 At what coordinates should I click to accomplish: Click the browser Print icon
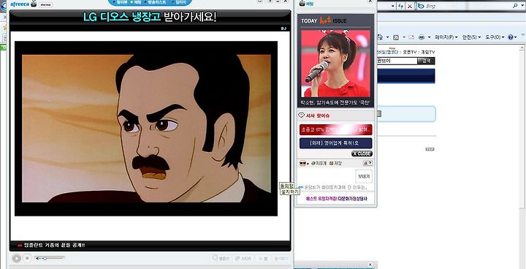[422, 37]
